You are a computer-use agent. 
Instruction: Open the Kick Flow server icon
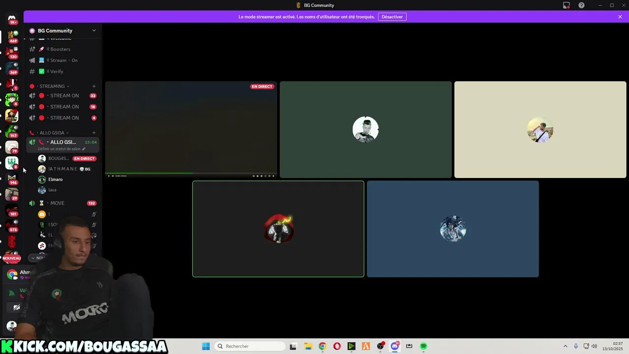click(12, 115)
